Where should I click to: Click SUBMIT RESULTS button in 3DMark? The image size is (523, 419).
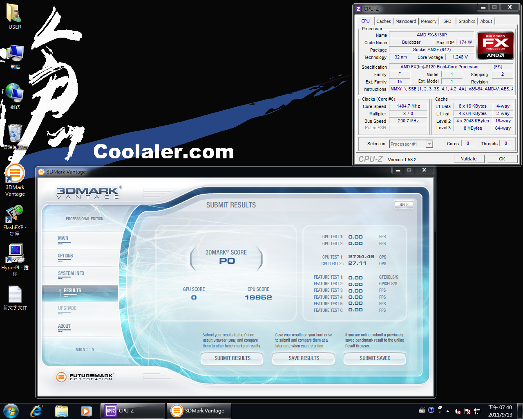(232, 358)
